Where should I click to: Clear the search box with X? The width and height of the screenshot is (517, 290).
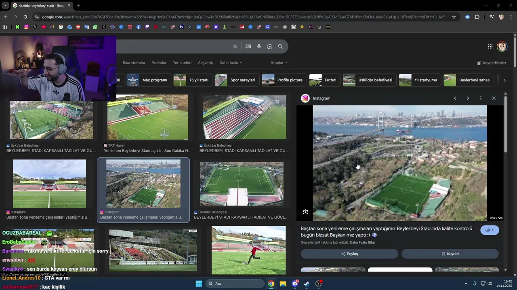(235, 46)
